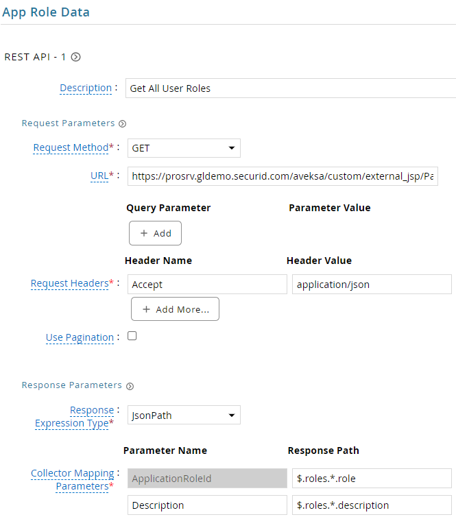The width and height of the screenshot is (456, 517).
Task: Click the Header Name column heading
Action: pyautogui.click(x=158, y=261)
